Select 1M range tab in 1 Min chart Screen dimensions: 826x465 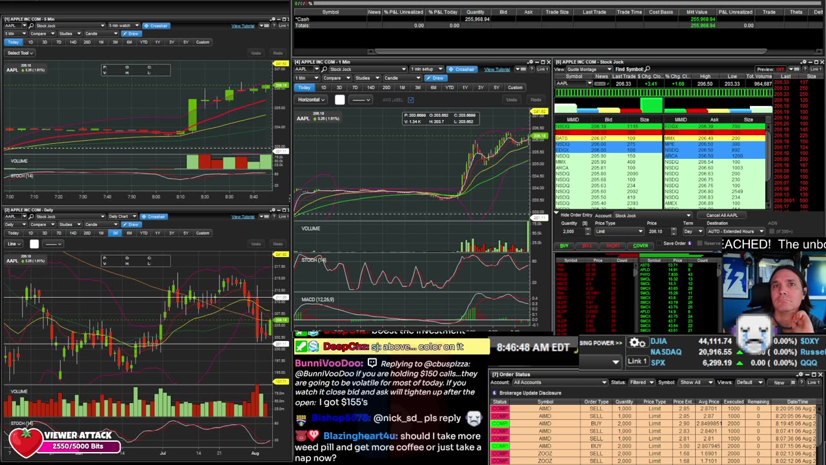[x=402, y=87]
